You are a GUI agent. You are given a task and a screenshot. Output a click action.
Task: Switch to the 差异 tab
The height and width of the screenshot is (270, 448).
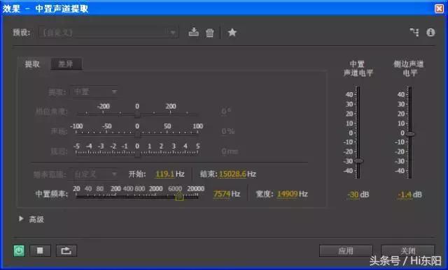tap(66, 64)
